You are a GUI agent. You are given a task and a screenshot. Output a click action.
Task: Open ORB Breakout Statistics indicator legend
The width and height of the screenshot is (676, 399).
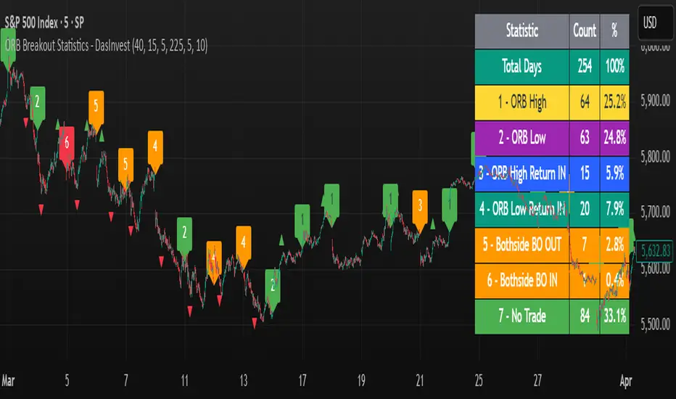[x=107, y=45]
